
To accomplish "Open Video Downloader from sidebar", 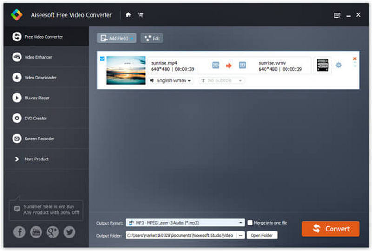I will coord(46,77).
